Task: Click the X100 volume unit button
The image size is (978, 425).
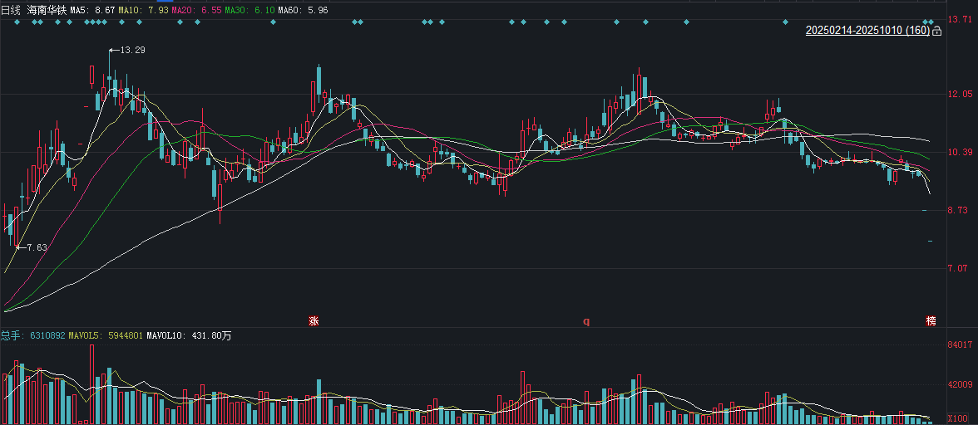Action: point(957,418)
